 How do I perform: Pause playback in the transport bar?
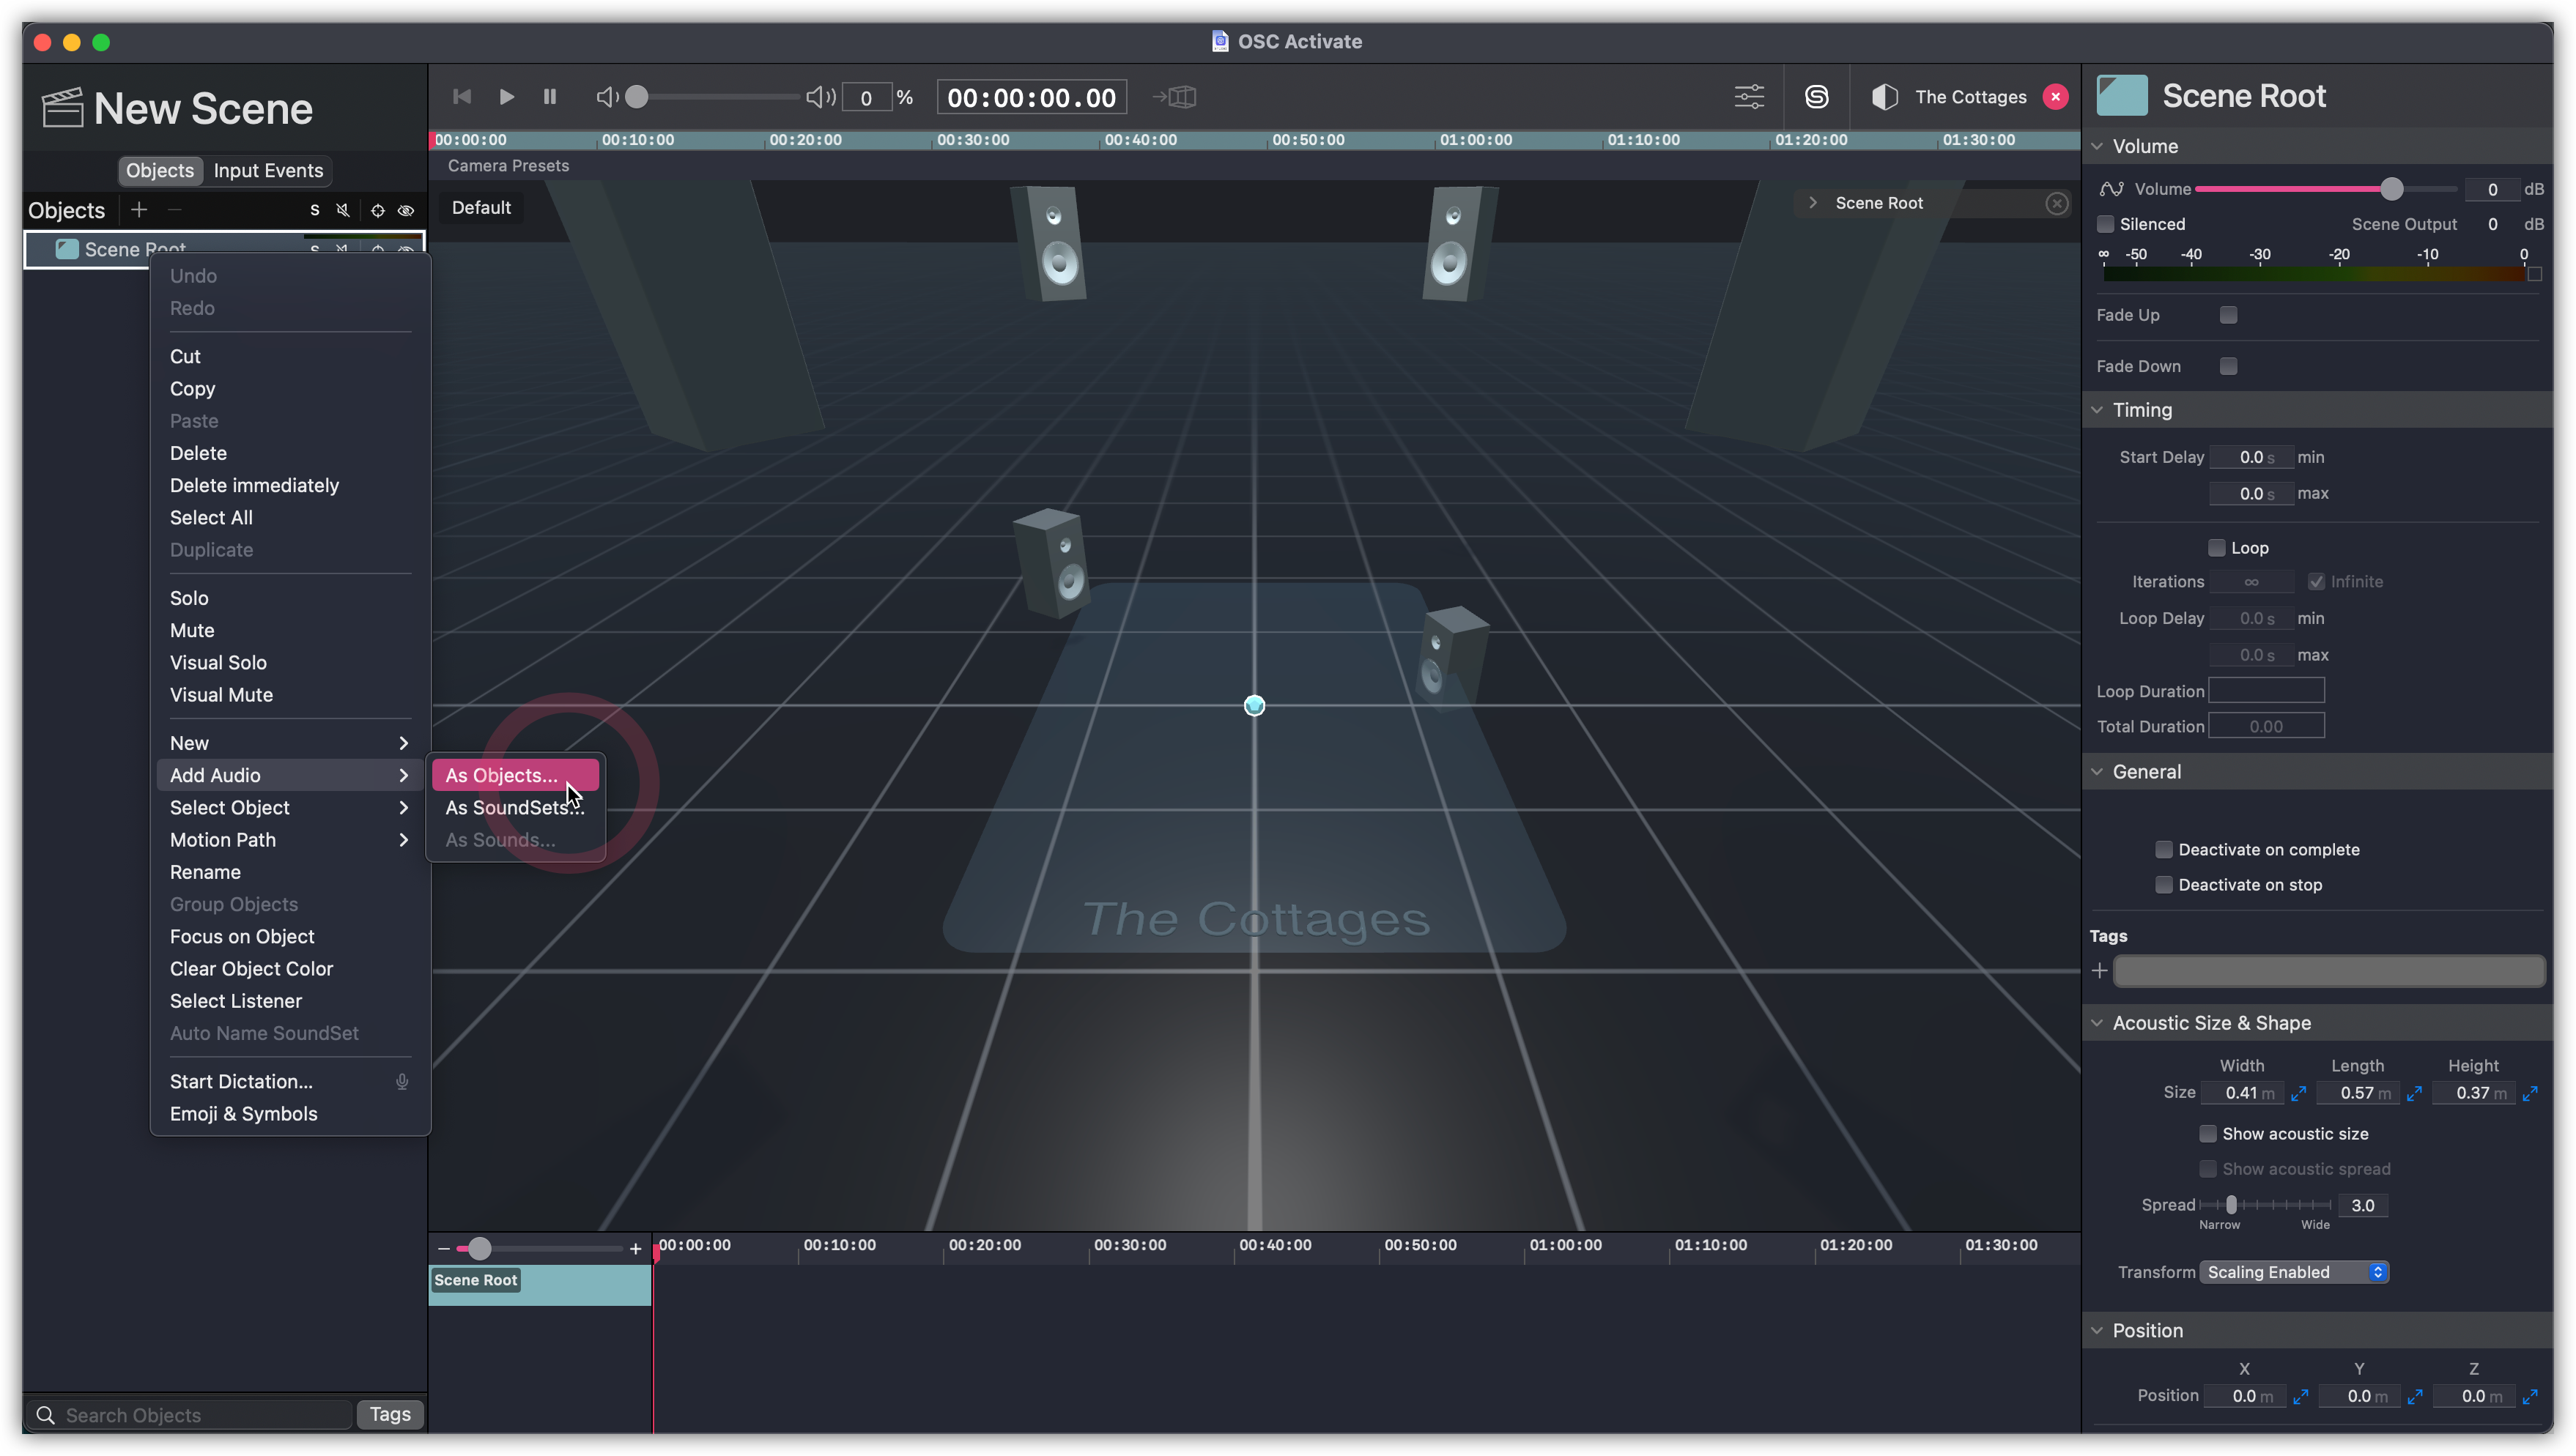tap(549, 97)
